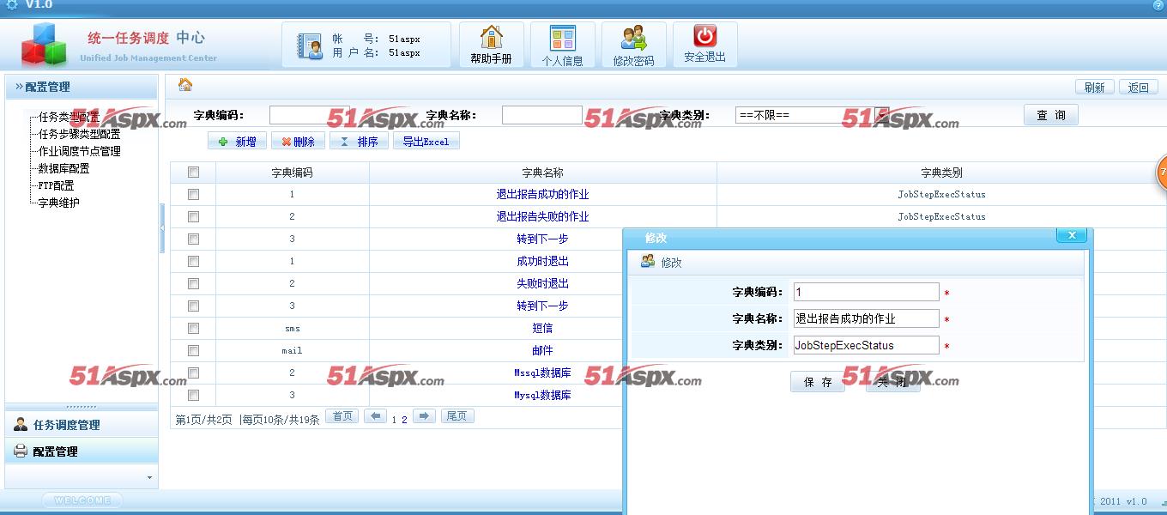The width and height of the screenshot is (1167, 515).
Task: Click the 删除 delete button
Action: tap(298, 142)
